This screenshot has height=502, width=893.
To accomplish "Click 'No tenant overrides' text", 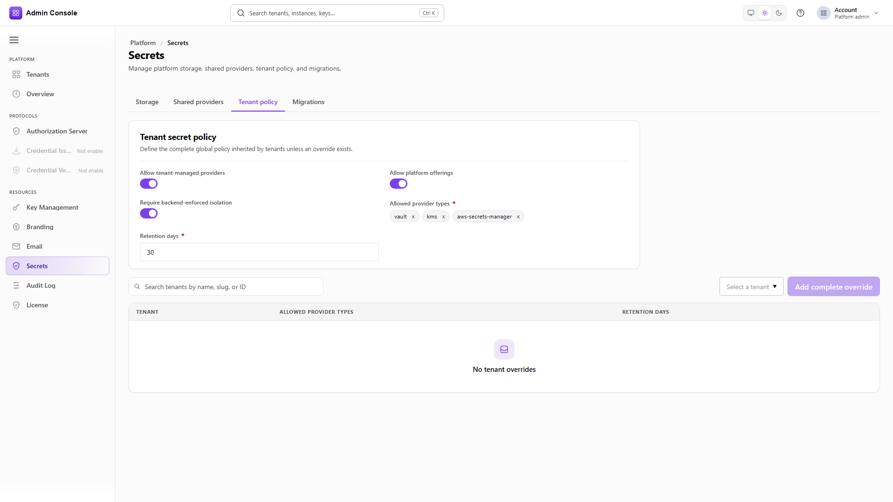I will pyautogui.click(x=504, y=370).
